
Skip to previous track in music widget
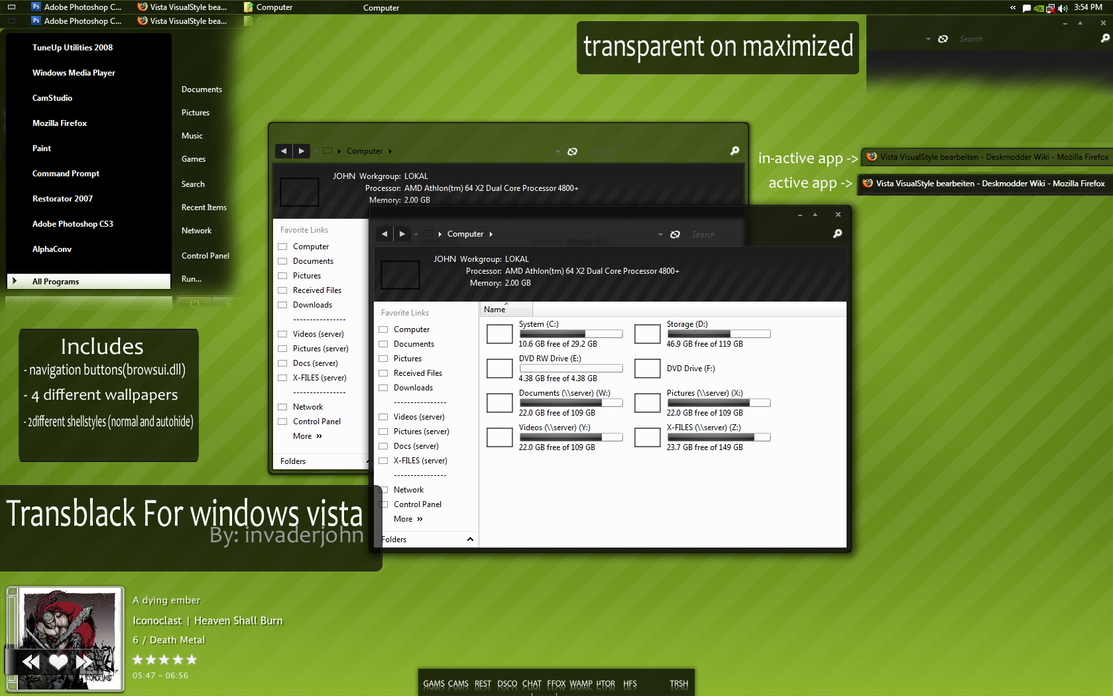click(30, 662)
